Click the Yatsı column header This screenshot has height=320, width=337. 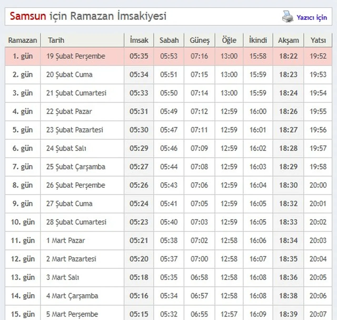318,40
